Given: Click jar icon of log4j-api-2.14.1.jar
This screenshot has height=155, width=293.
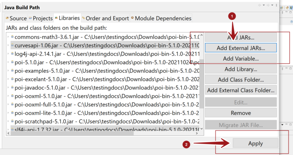Looking at the screenshot, I should tap(12, 54).
